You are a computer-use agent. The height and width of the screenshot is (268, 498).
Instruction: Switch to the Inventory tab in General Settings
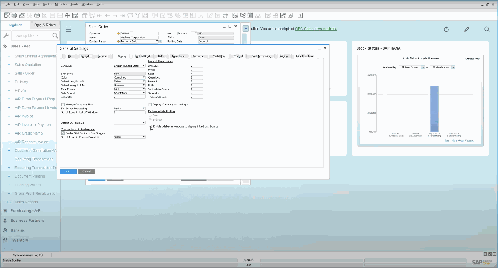click(x=178, y=56)
